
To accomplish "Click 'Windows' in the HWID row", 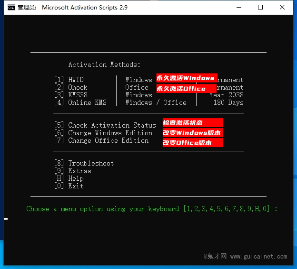I will point(139,80).
